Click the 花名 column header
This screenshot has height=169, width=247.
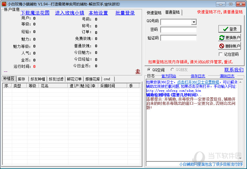(x=54, y=86)
